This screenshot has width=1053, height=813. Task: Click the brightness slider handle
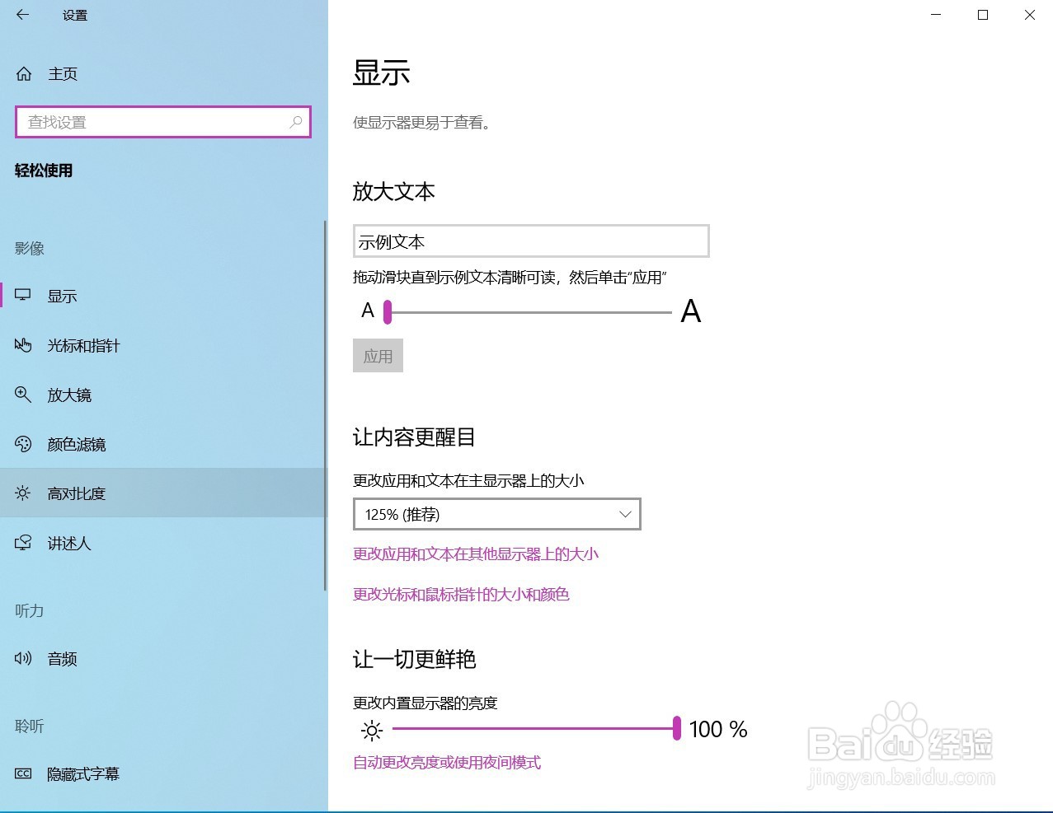point(677,728)
